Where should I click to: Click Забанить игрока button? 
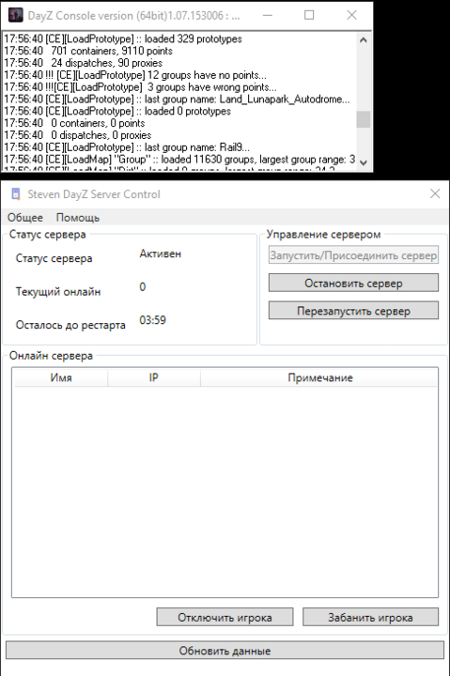click(370, 618)
